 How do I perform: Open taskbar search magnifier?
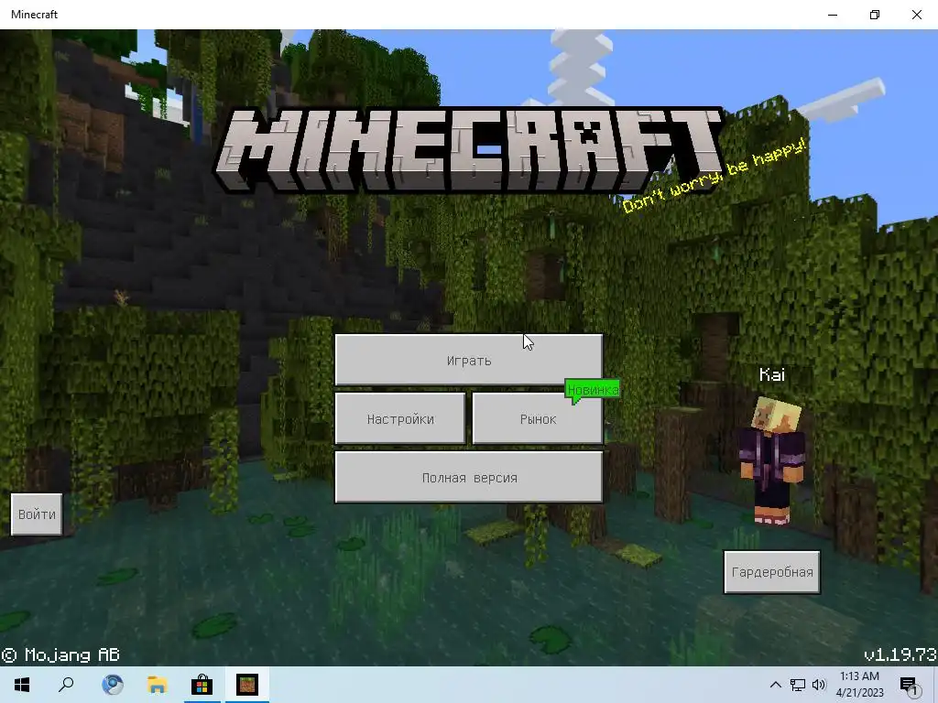(x=66, y=685)
